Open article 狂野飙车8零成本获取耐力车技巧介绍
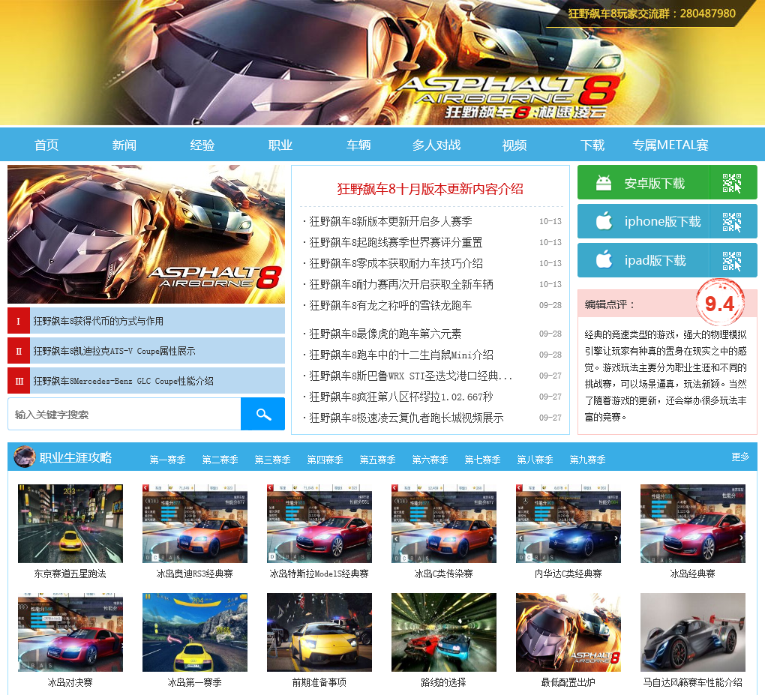This screenshot has width=765, height=695. 396,263
